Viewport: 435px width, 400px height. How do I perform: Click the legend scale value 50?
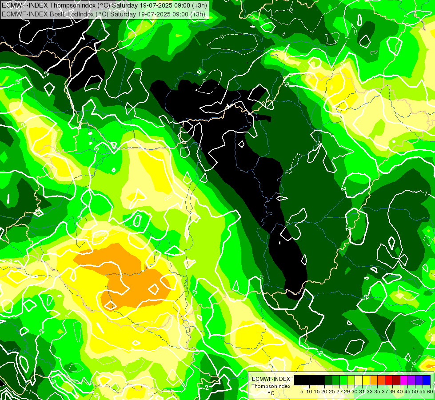click(415, 392)
